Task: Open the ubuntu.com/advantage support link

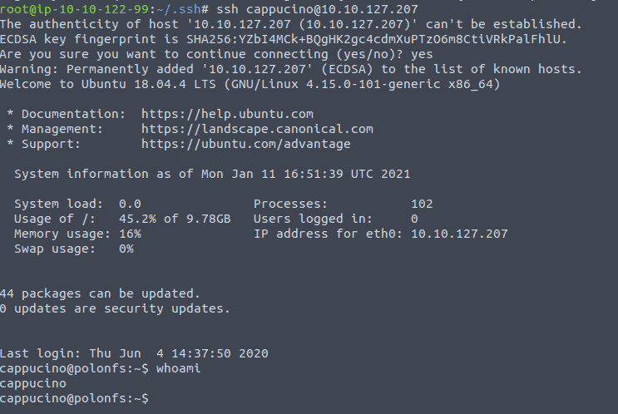Action: 246,144
